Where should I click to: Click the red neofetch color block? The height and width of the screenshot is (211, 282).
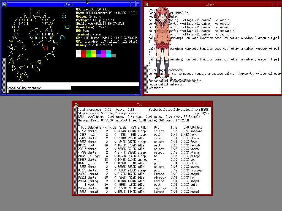tap(84, 54)
